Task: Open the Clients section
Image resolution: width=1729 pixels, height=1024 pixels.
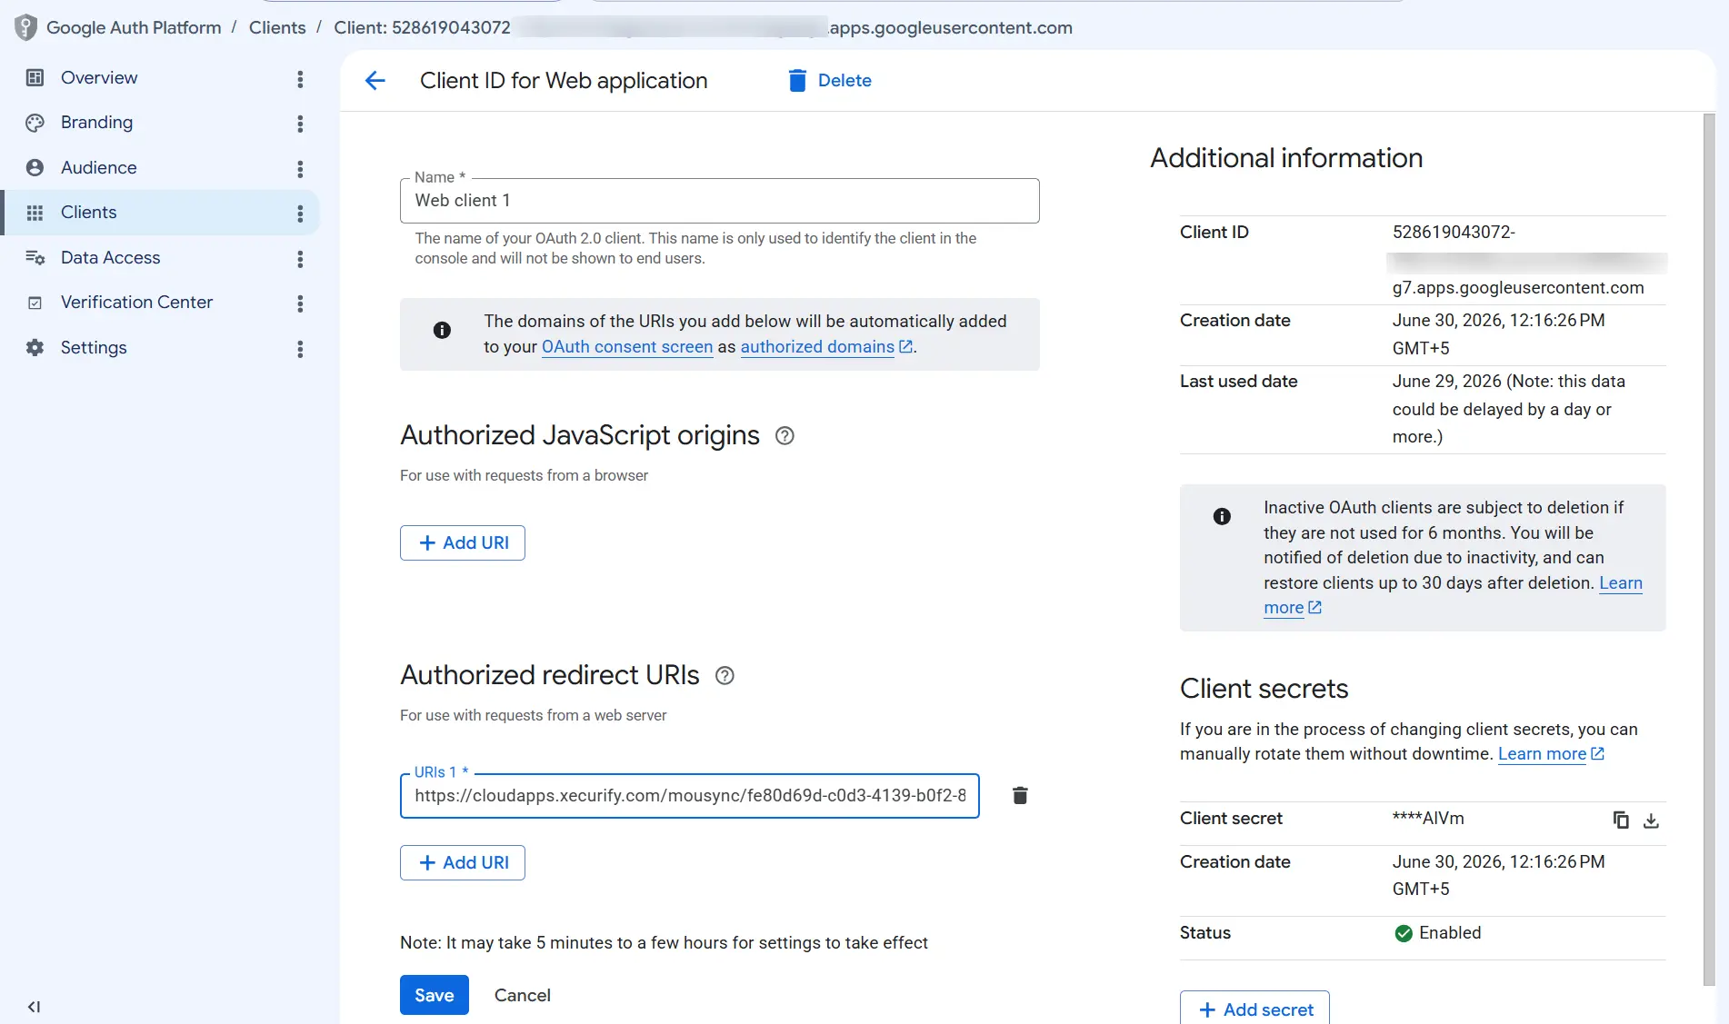Action: [x=160, y=213]
